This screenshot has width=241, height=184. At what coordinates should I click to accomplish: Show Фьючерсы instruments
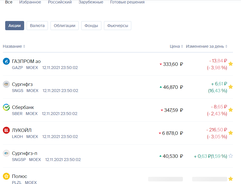tap(118, 26)
